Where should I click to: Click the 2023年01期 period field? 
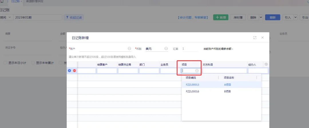point(38,17)
